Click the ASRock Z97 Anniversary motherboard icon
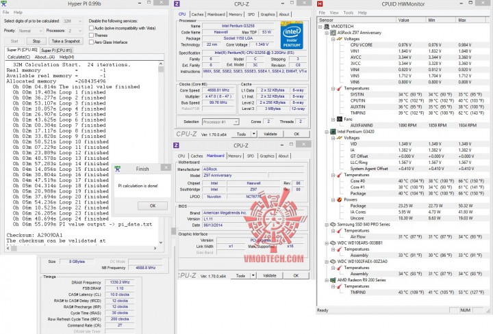This screenshot has width=493, height=334. coord(333,33)
